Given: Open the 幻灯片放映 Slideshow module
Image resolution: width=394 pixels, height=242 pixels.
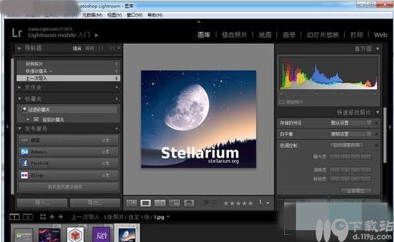Looking at the screenshot, I should click(323, 35).
